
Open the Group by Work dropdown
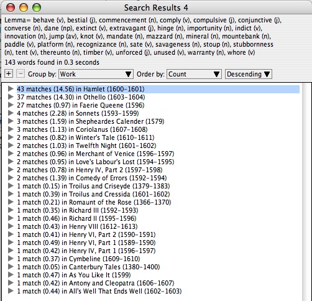(x=96, y=74)
